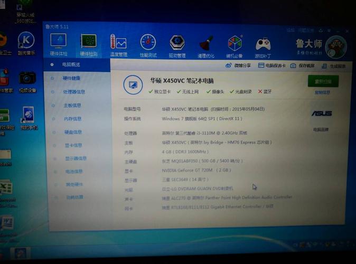Image resolution: width=356 pixels, height=264 pixels.
Task: Open the 视频设备 camera desktop icon
Action: pos(27,82)
